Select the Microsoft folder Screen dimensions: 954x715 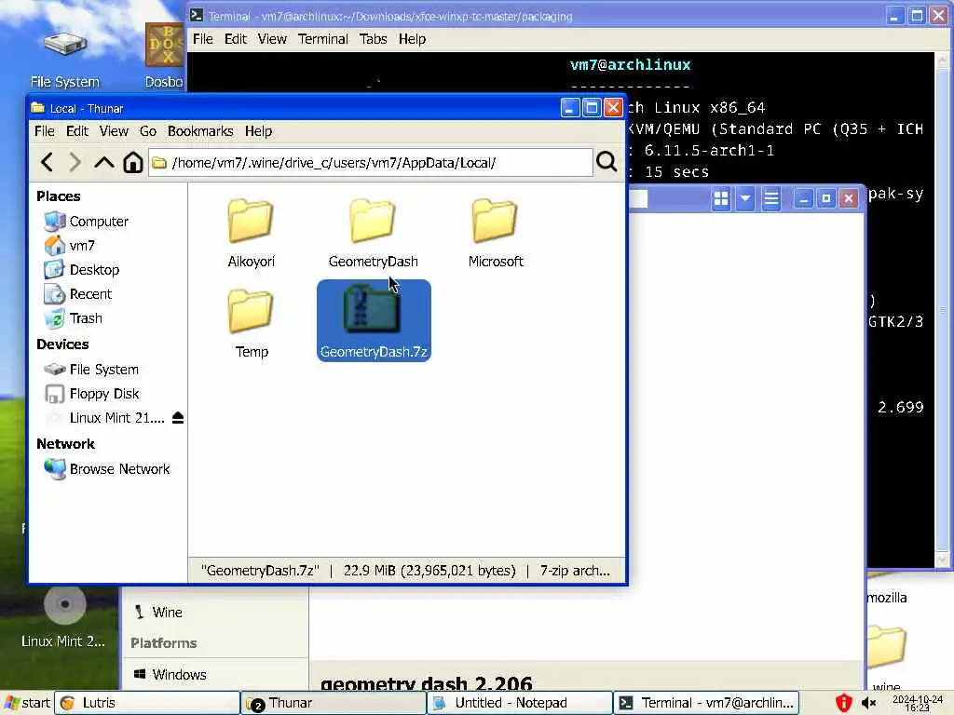click(x=496, y=234)
